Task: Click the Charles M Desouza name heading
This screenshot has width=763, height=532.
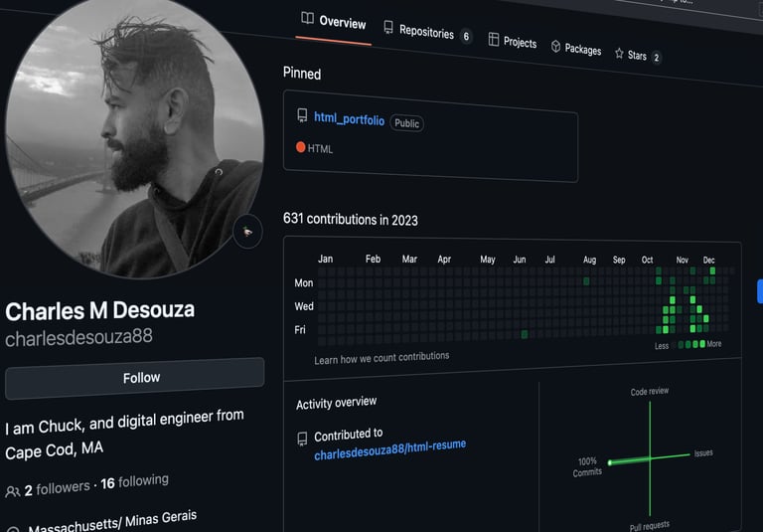Action: tap(100, 311)
